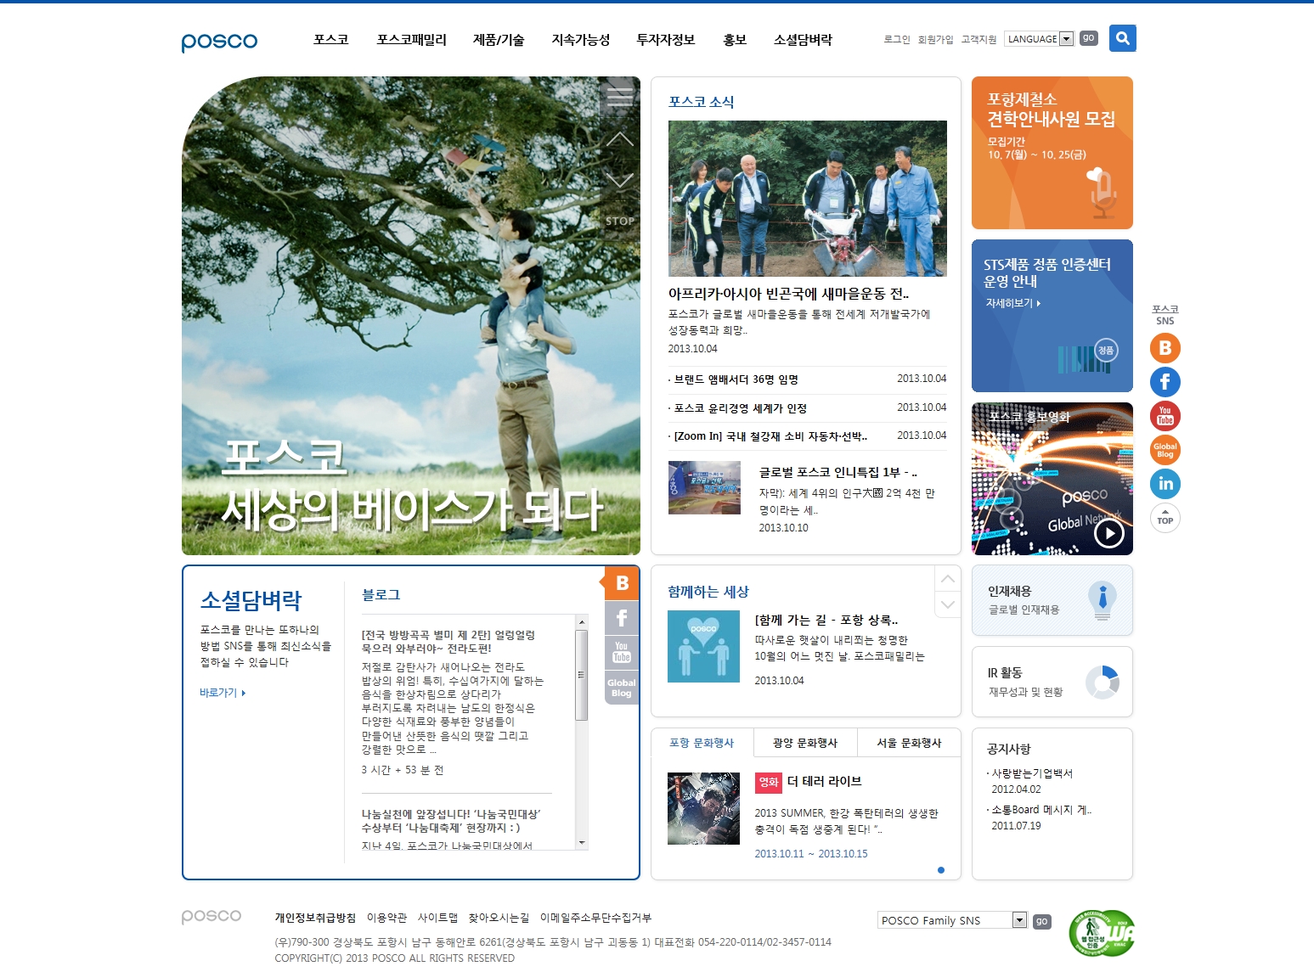The width and height of the screenshot is (1314, 972).
Task: Click 찾아오시는길 in the footer
Action: [x=499, y=918]
